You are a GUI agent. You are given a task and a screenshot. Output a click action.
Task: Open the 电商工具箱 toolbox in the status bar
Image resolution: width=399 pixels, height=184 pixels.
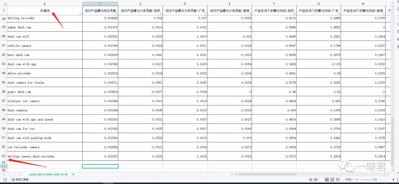point(20,180)
